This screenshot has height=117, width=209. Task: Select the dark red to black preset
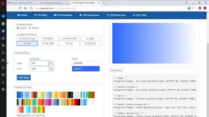[77, 102]
